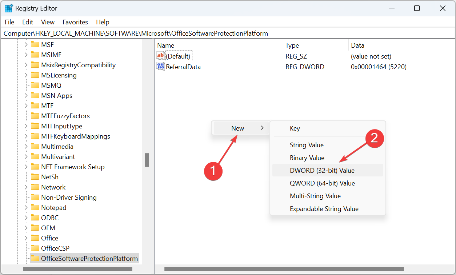Expand the Notepad key
456x275 pixels.
click(26, 208)
